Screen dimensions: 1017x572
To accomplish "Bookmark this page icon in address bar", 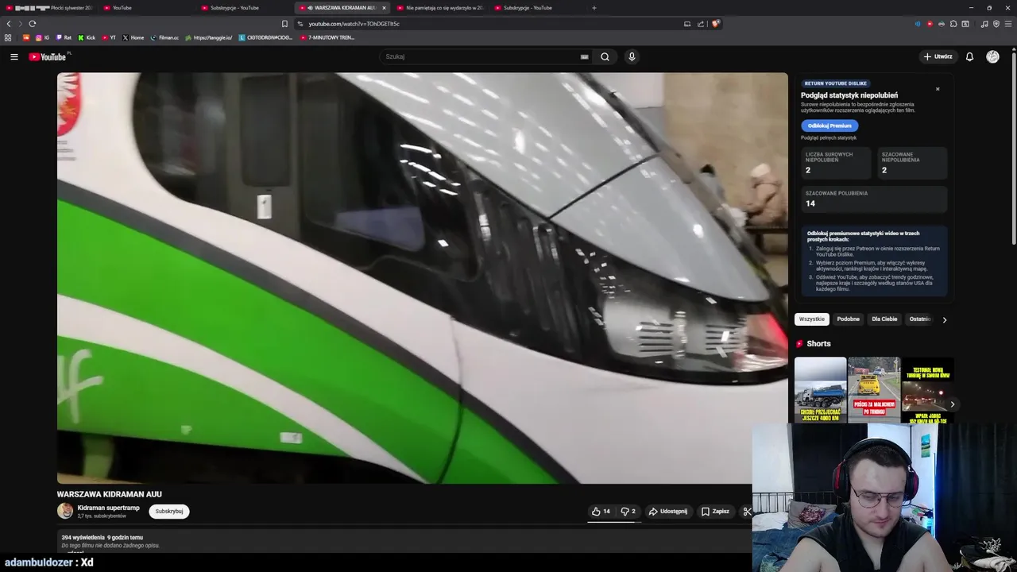I will click(284, 24).
